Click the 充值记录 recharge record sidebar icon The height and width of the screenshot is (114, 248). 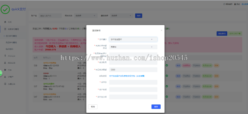coord(5,84)
